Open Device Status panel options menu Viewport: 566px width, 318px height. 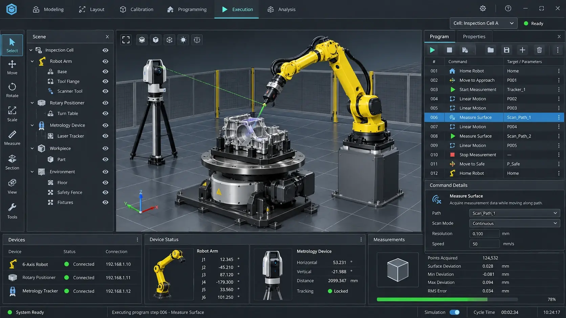[x=361, y=239]
